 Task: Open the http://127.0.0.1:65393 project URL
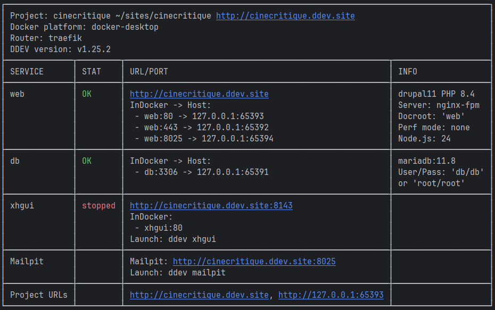click(x=331, y=295)
